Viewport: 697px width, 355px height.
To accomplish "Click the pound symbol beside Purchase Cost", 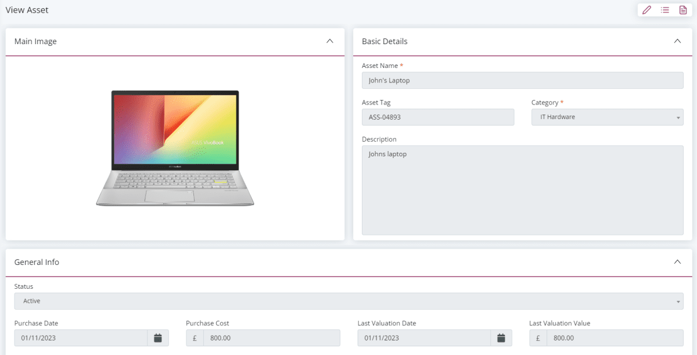I will click(195, 338).
